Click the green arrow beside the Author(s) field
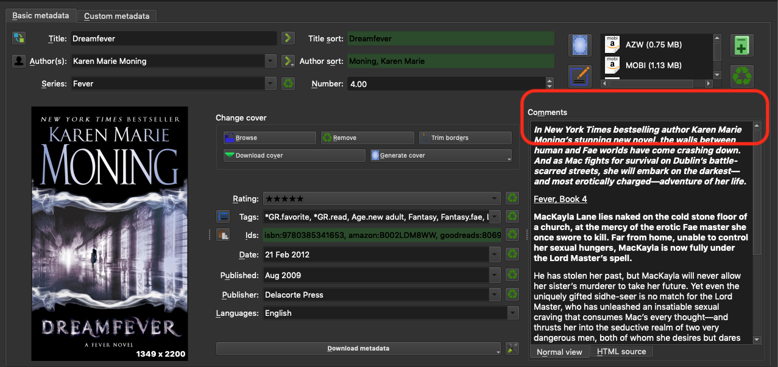The width and height of the screenshot is (778, 367). coord(288,61)
